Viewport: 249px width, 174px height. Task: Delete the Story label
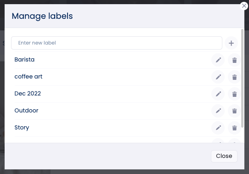234,128
